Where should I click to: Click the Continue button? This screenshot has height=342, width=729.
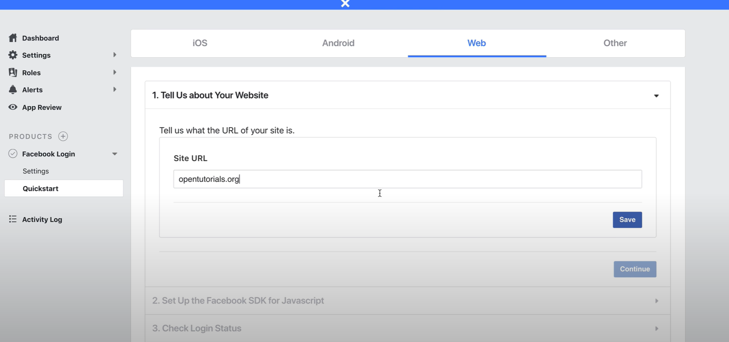635,269
